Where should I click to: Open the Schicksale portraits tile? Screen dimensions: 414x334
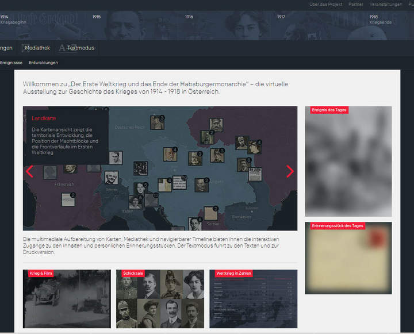point(160,299)
